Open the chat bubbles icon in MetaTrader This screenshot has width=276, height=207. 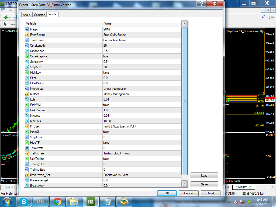tap(271, 17)
